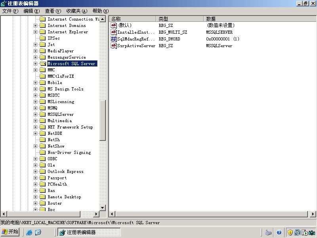This screenshot has height=238, width=317.
Task: Select the Multimedia key
Action: (x=60, y=121)
